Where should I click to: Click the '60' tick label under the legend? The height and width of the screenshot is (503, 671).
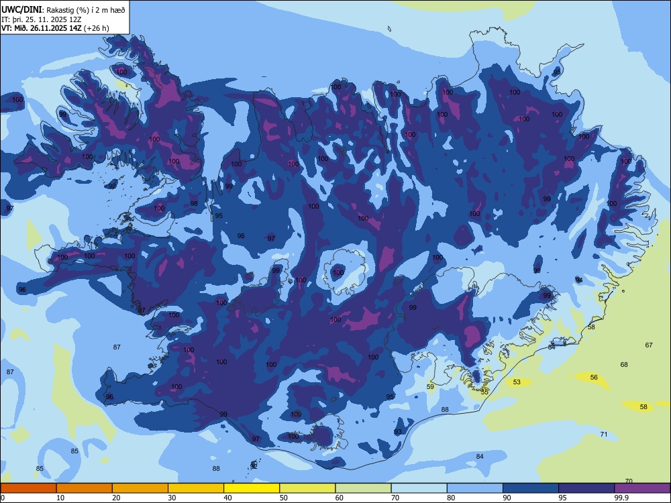pyautogui.click(x=340, y=498)
